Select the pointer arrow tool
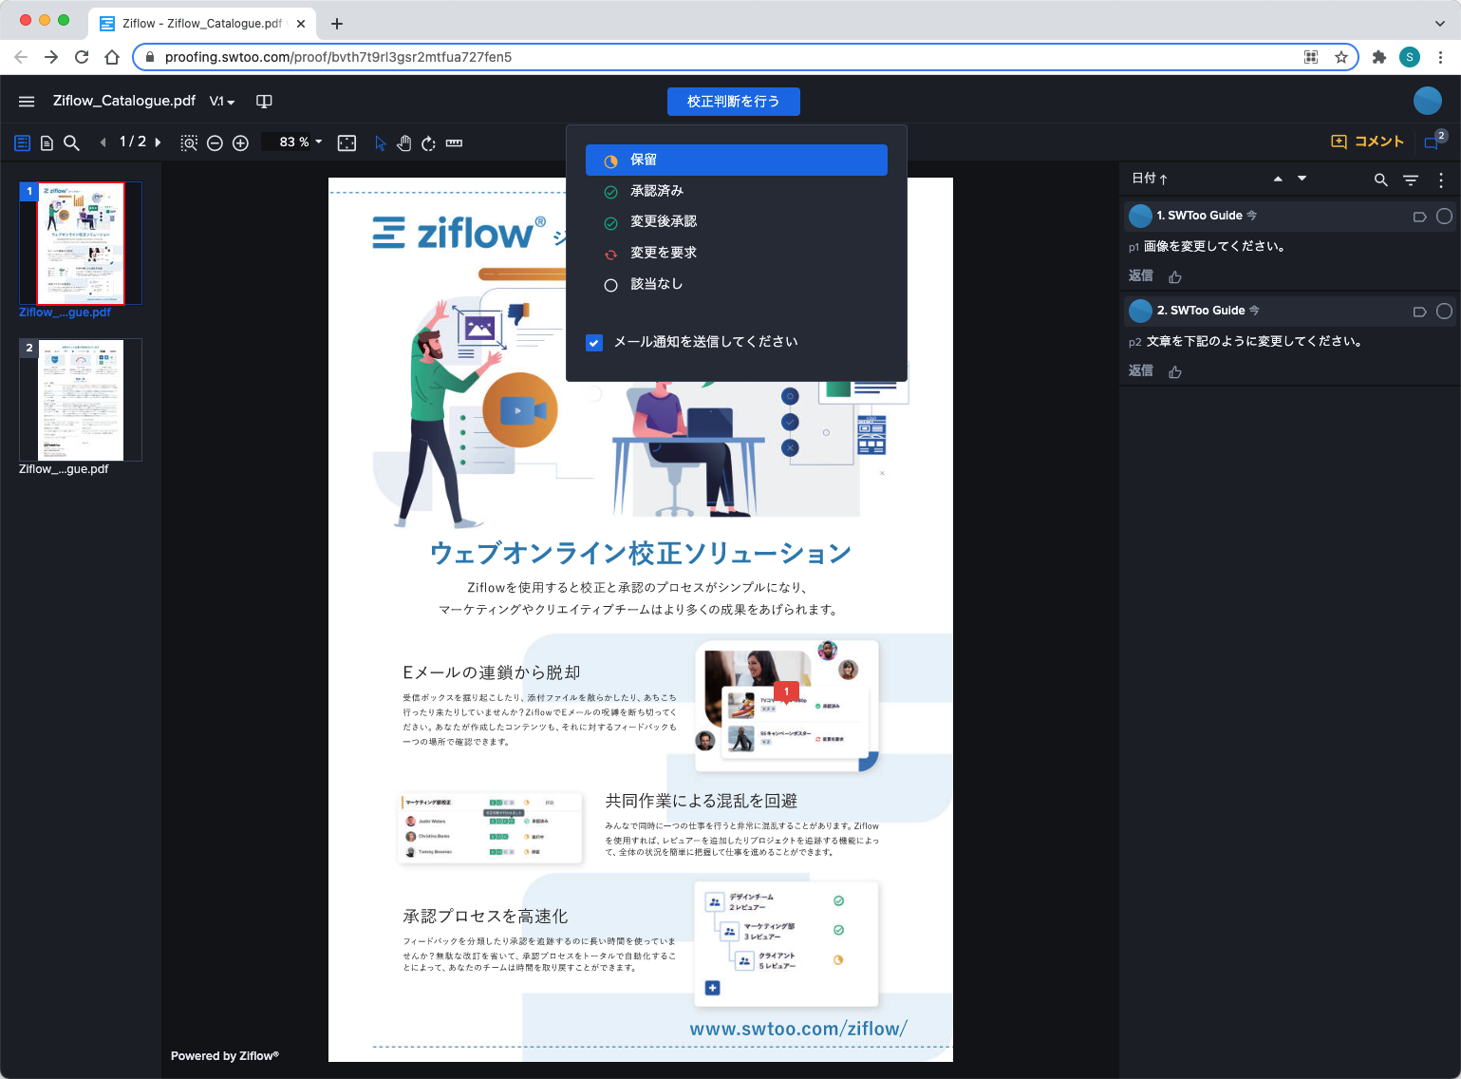This screenshot has width=1461, height=1079. 380,143
